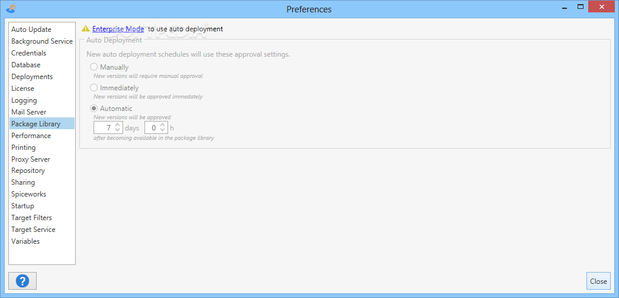Go to Printing settings
The width and height of the screenshot is (619, 298).
point(42,147)
